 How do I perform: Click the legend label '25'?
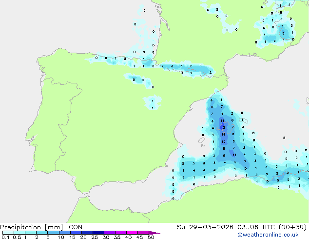click(95, 237)
